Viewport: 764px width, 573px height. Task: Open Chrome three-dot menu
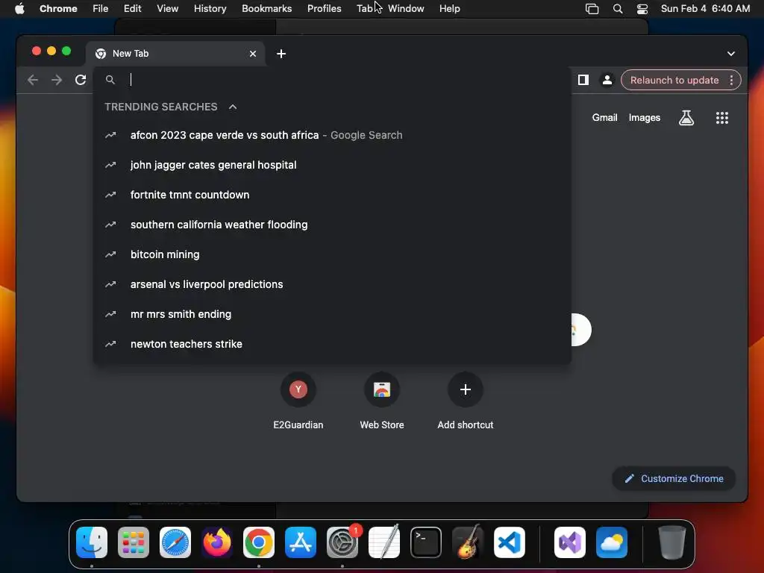731,81
